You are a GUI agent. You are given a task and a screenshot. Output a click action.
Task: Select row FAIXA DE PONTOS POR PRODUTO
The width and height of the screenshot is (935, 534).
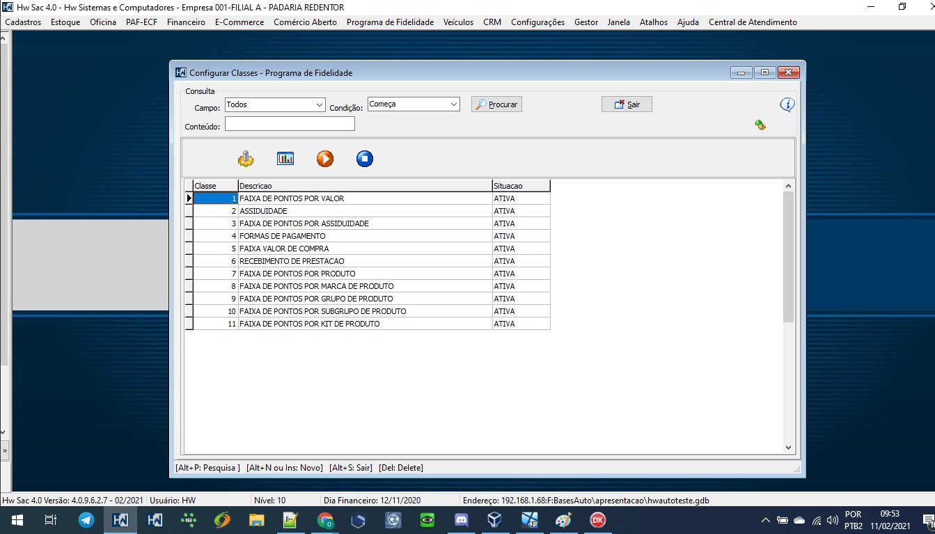(367, 274)
